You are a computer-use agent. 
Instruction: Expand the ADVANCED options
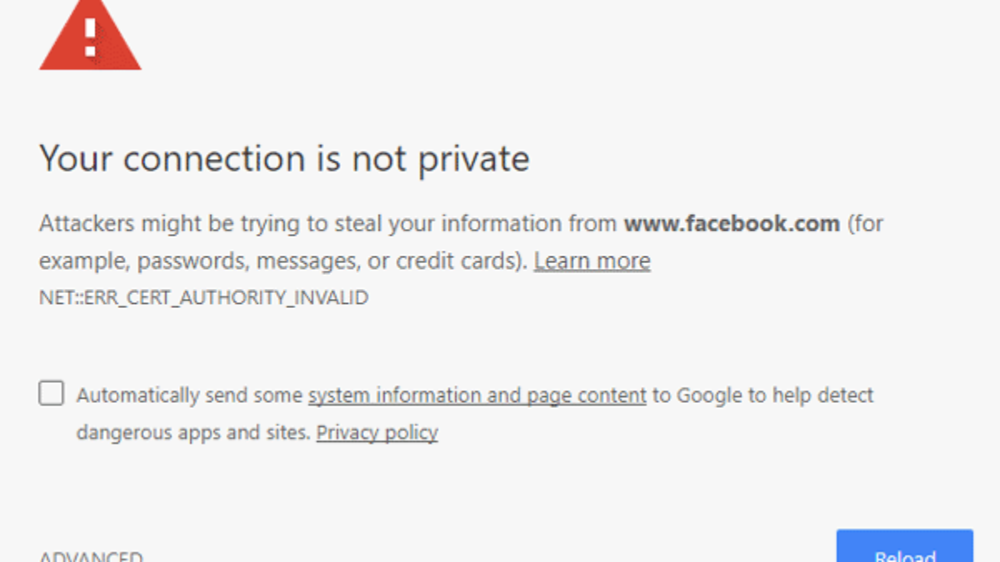coord(91,556)
